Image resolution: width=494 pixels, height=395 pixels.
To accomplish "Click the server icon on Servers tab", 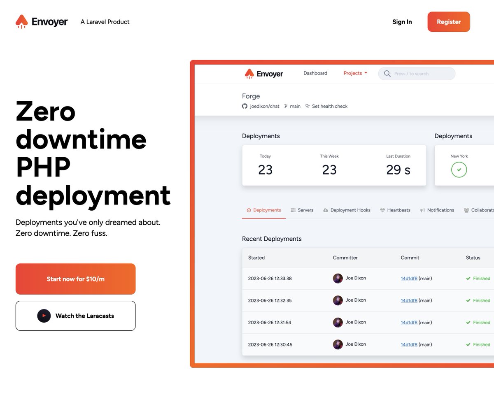I will [x=293, y=210].
